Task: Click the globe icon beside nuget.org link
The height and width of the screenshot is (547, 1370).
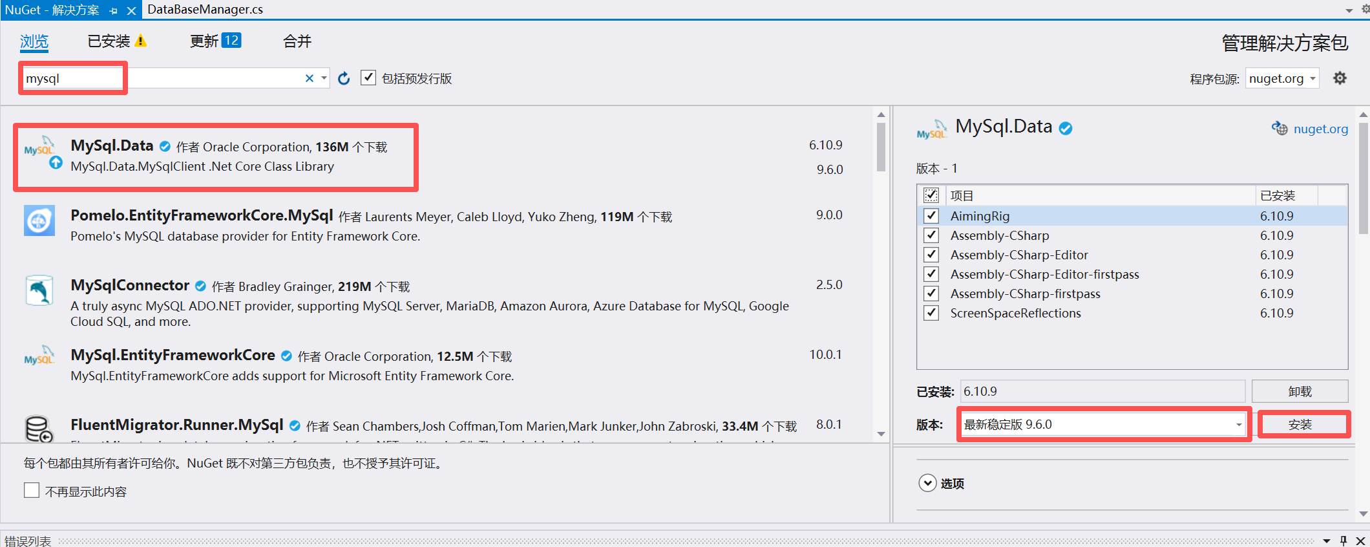Action: 1280,128
